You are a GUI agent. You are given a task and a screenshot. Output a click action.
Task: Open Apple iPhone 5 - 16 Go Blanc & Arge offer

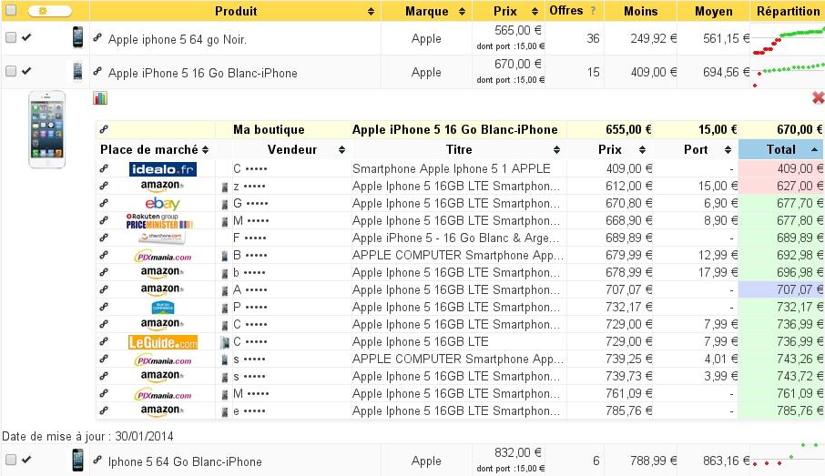pyautogui.click(x=455, y=238)
